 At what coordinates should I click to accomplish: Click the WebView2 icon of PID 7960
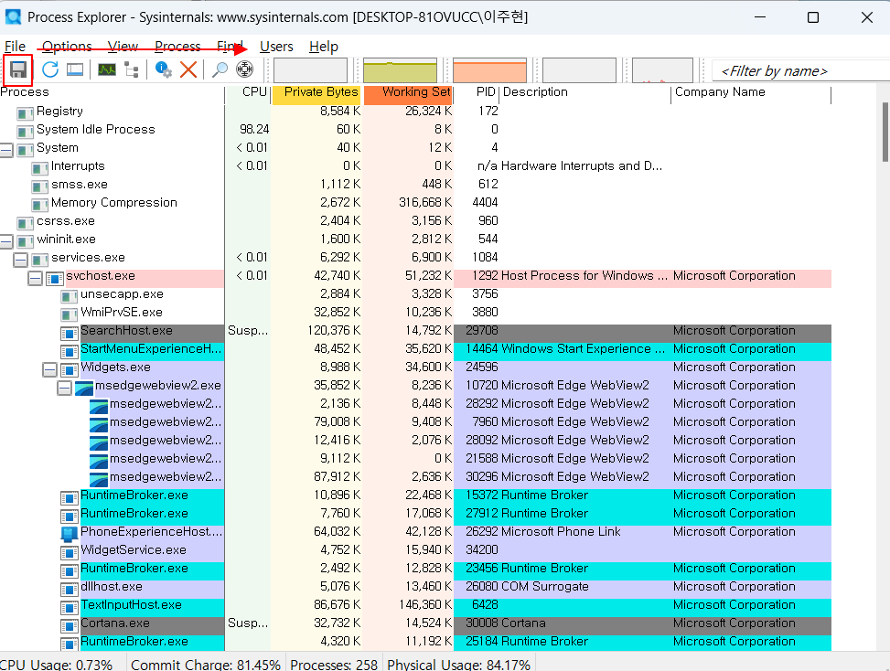[x=99, y=423]
